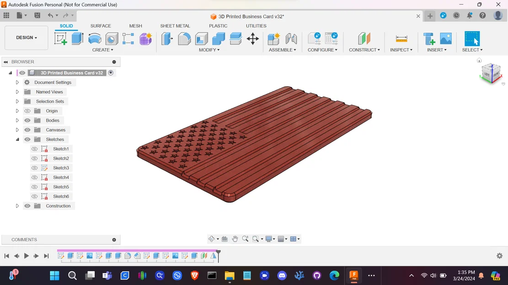This screenshot has height=285, width=508.
Task: Select the Fillet tool
Action: [x=184, y=39]
